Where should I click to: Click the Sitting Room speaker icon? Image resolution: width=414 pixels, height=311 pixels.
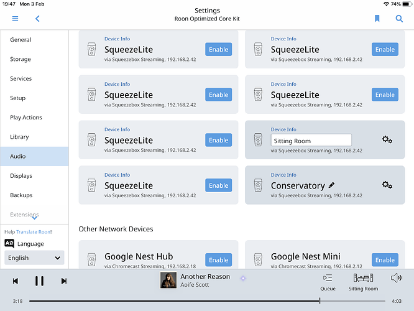click(x=258, y=139)
